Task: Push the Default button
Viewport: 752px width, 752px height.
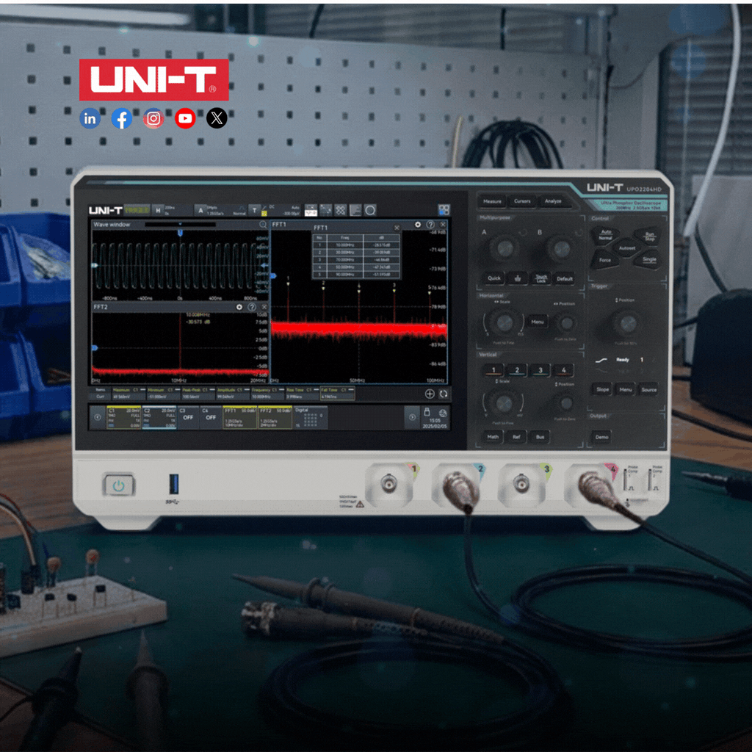Action: click(565, 278)
